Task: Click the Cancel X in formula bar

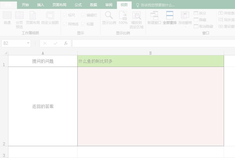Action: click(x=45, y=43)
